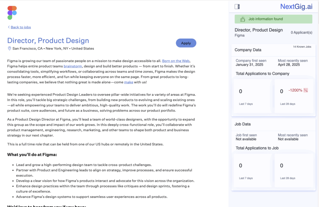Click the January 31, 2025 first seen date

[x=250, y=65]
